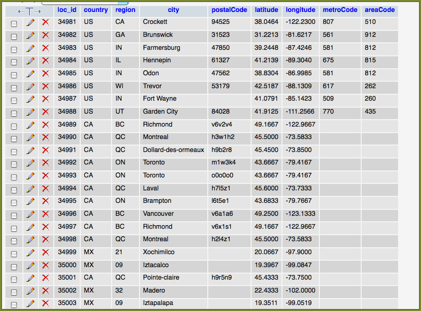Click delete X for Fort Wayne row
This screenshot has height=311, width=421.
pos(45,99)
